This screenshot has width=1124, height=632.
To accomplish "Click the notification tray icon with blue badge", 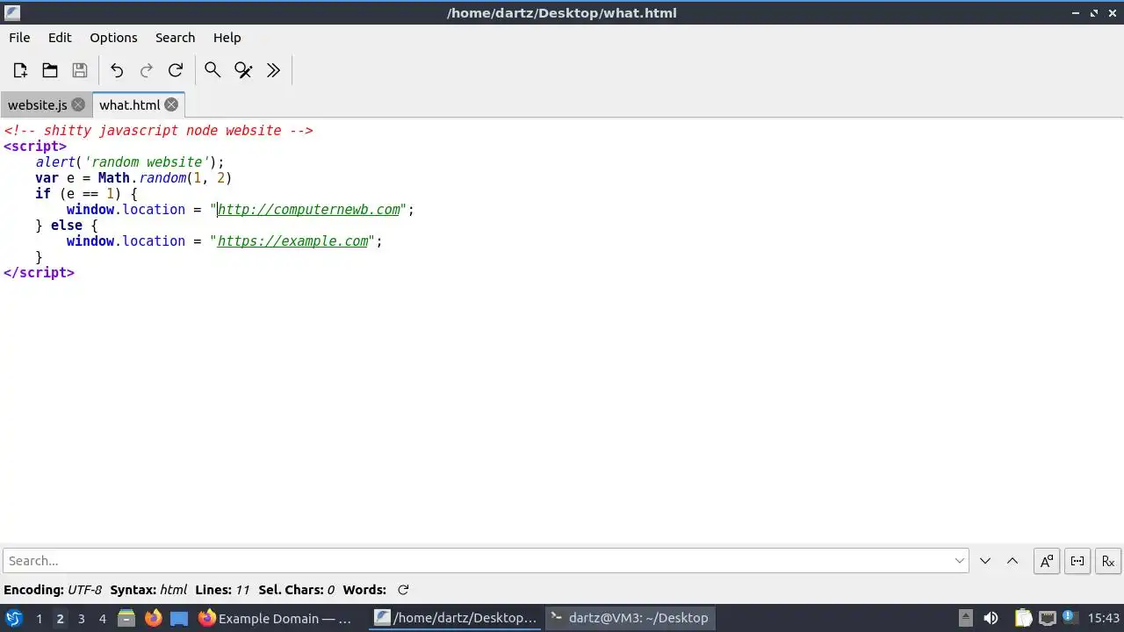I will pyautogui.click(x=1070, y=618).
